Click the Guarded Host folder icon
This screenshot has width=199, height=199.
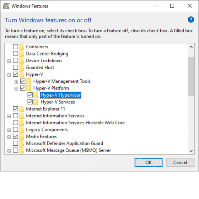click(21, 68)
